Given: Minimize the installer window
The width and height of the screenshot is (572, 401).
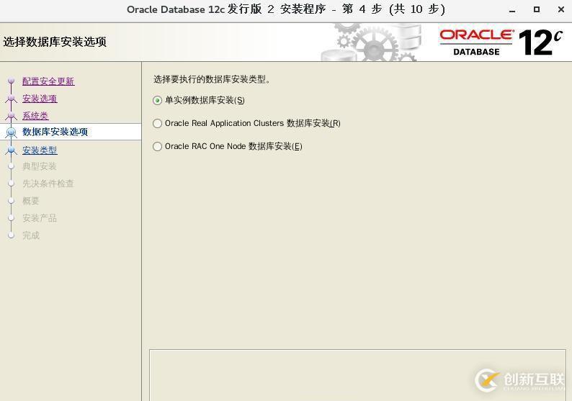Looking at the screenshot, I should (x=512, y=10).
